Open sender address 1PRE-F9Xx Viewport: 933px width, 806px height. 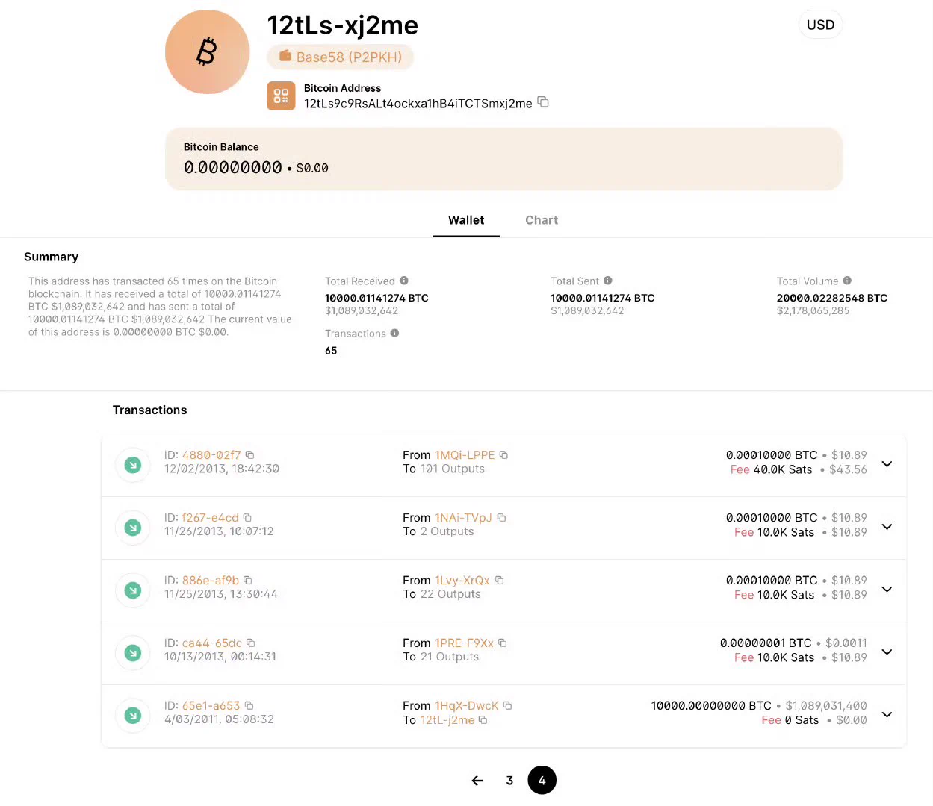click(464, 643)
